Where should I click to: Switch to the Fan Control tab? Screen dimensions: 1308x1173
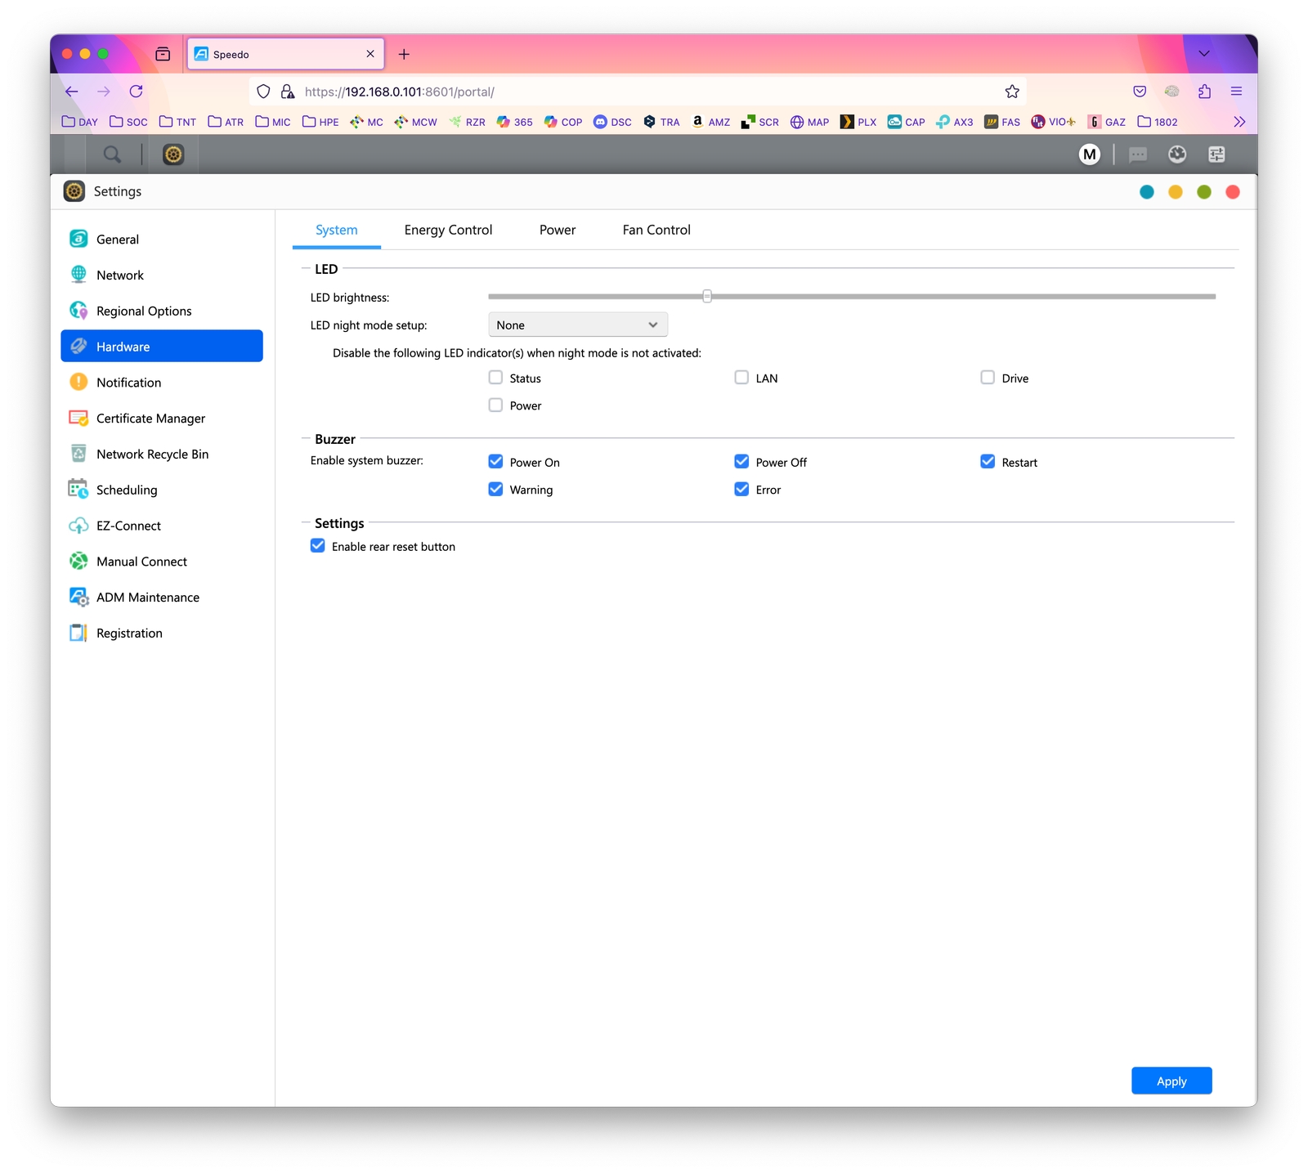pyautogui.click(x=656, y=231)
